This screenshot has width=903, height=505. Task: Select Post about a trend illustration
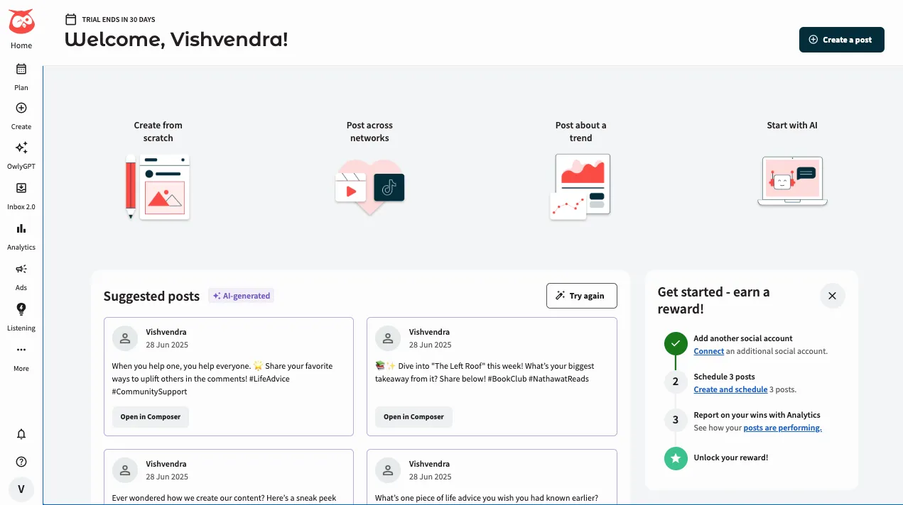pos(580,187)
